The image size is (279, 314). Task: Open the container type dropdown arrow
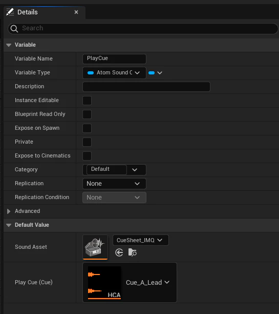(x=160, y=73)
